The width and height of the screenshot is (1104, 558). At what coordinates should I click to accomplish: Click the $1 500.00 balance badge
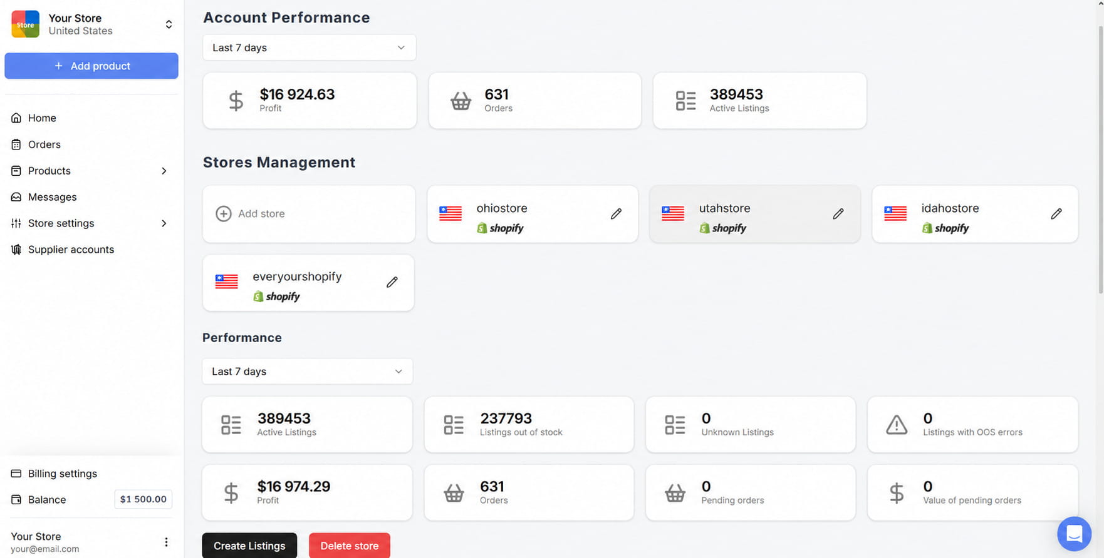[x=143, y=499]
